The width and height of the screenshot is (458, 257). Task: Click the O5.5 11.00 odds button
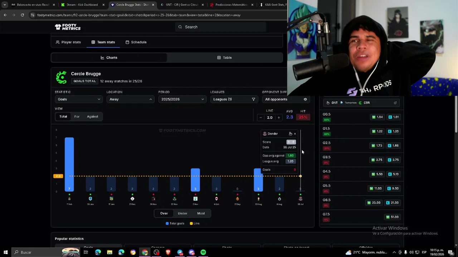[376, 188]
